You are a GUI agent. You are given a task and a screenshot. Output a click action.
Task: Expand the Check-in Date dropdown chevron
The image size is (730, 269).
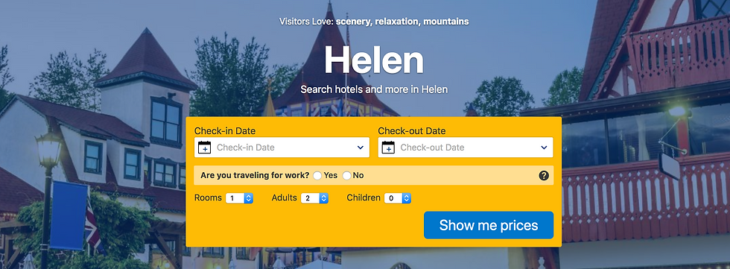[361, 148]
